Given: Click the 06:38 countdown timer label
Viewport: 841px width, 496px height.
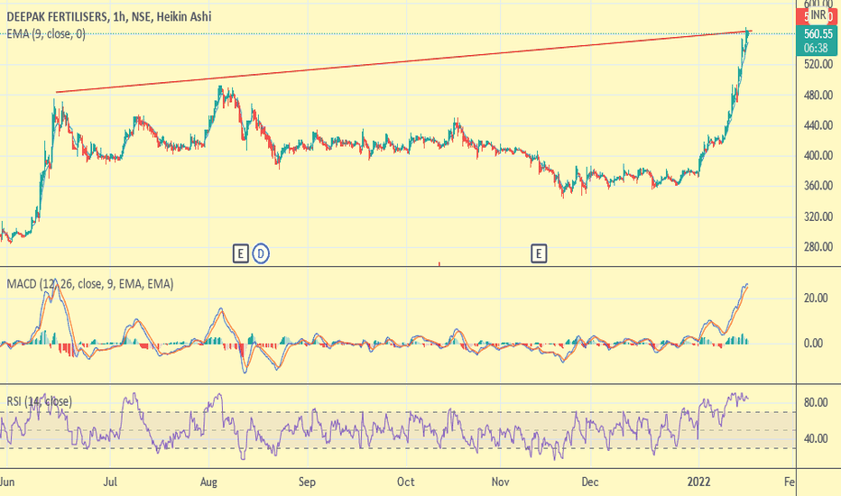Looking at the screenshot, I should coord(816,49).
